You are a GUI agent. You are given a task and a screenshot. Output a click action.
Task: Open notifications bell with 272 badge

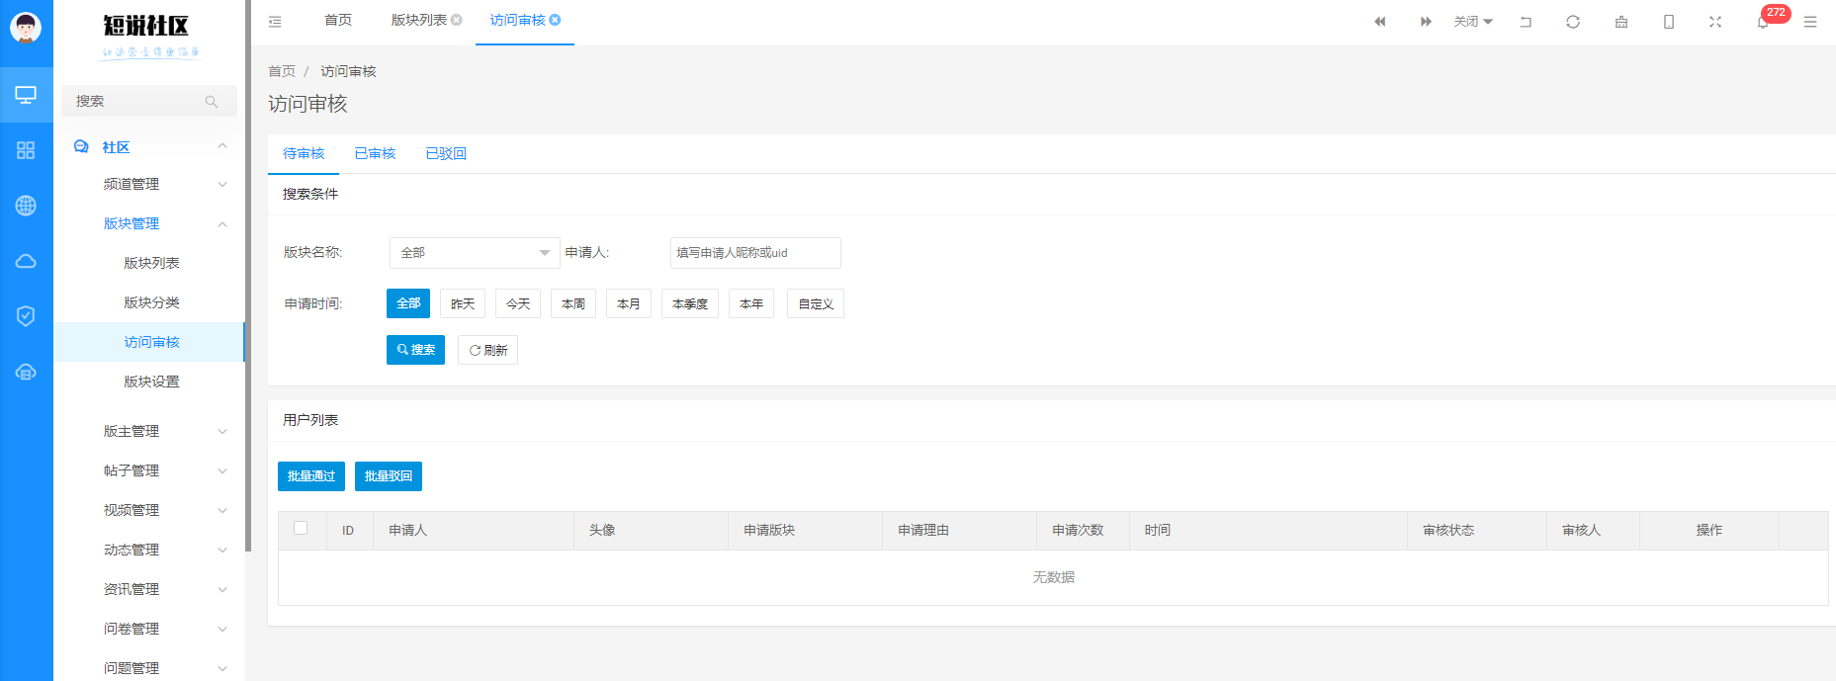(1763, 21)
